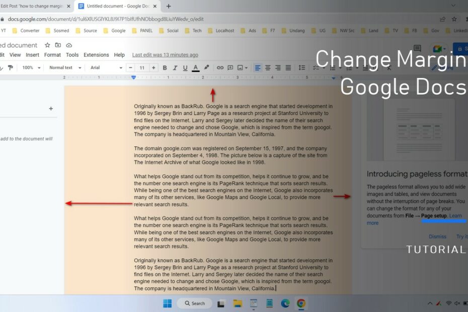Viewport: 468px width, 312px height.
Task: Open a new browser tab
Action: (169, 6)
